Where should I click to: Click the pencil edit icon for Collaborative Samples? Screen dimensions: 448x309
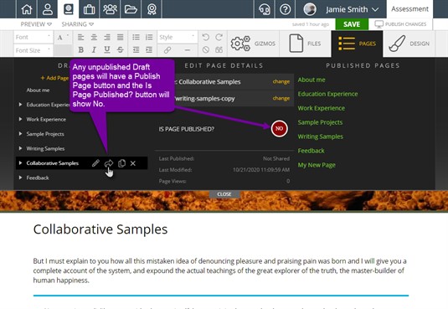95,163
